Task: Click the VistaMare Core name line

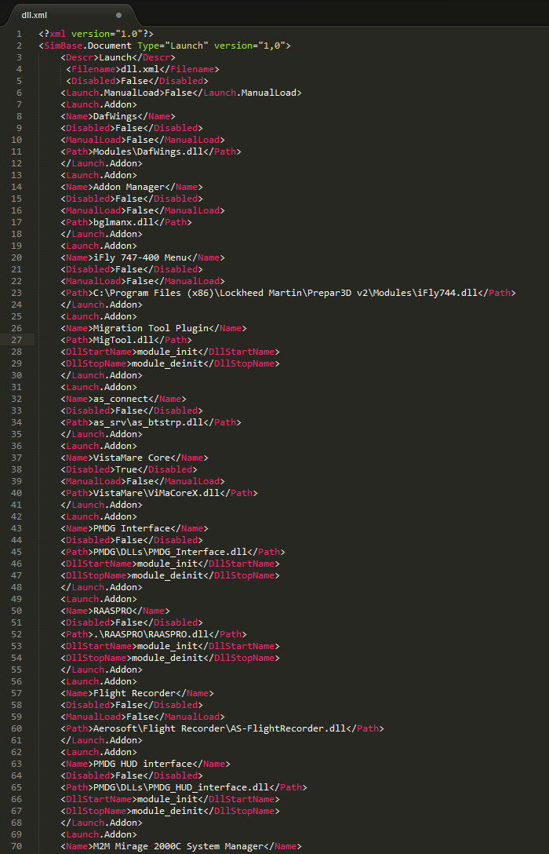Action: pyautogui.click(x=134, y=458)
